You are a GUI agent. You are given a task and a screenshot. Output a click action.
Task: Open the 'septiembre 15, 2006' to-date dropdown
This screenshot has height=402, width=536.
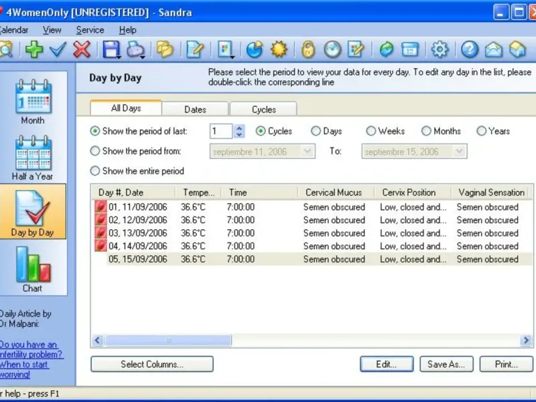(x=459, y=151)
